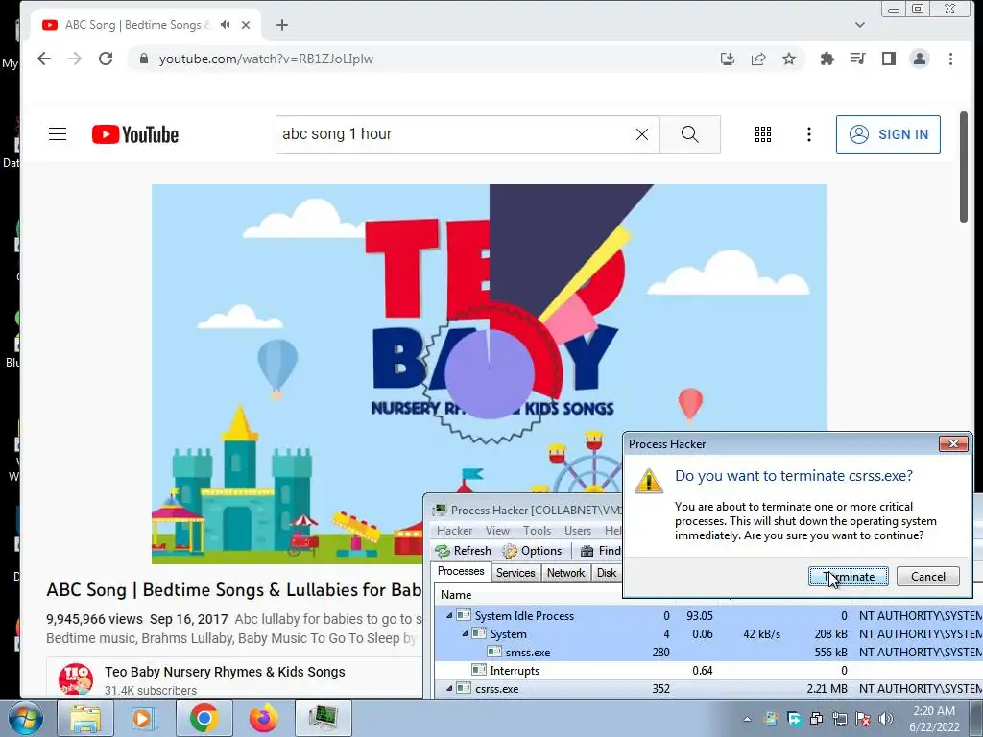
Task: Close the ABC Song tab
Action: (246, 25)
